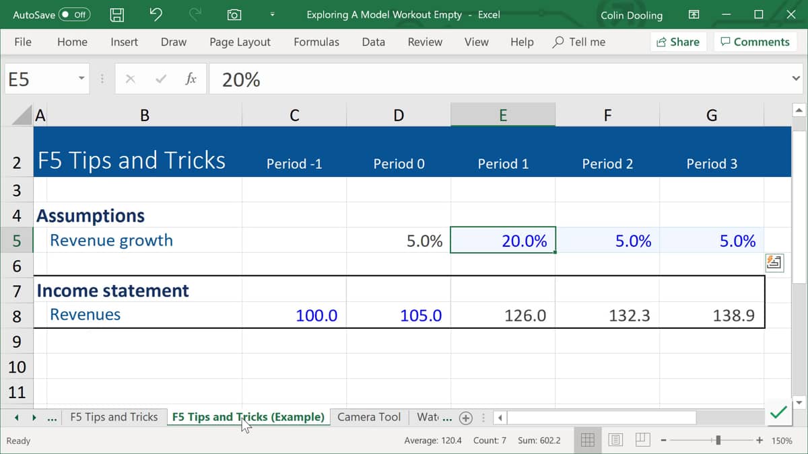The height and width of the screenshot is (454, 808).
Task: Open the Formulas tab
Action: tap(316, 42)
